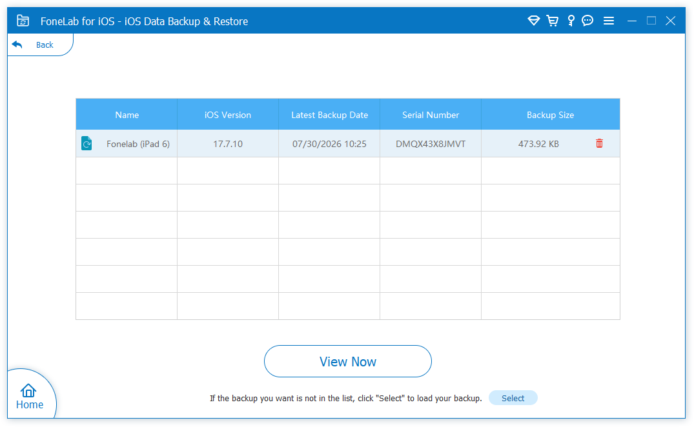Click the backup file icon for iPad 6
The image size is (694, 427).
pos(87,143)
